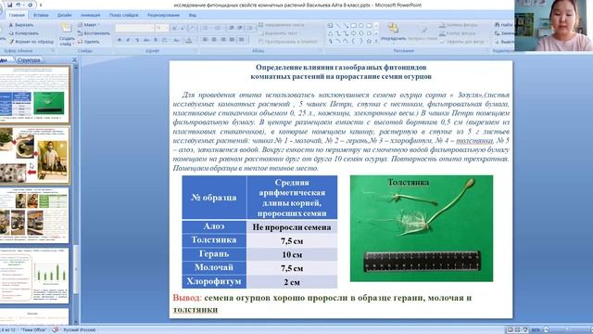Toggle Italic formatting
Image resolution: width=593 pixels, height=334 pixels.
click(x=128, y=40)
